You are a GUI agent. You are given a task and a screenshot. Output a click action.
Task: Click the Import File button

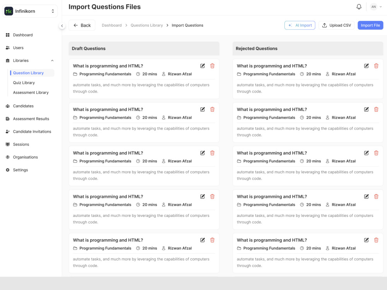coord(370,26)
